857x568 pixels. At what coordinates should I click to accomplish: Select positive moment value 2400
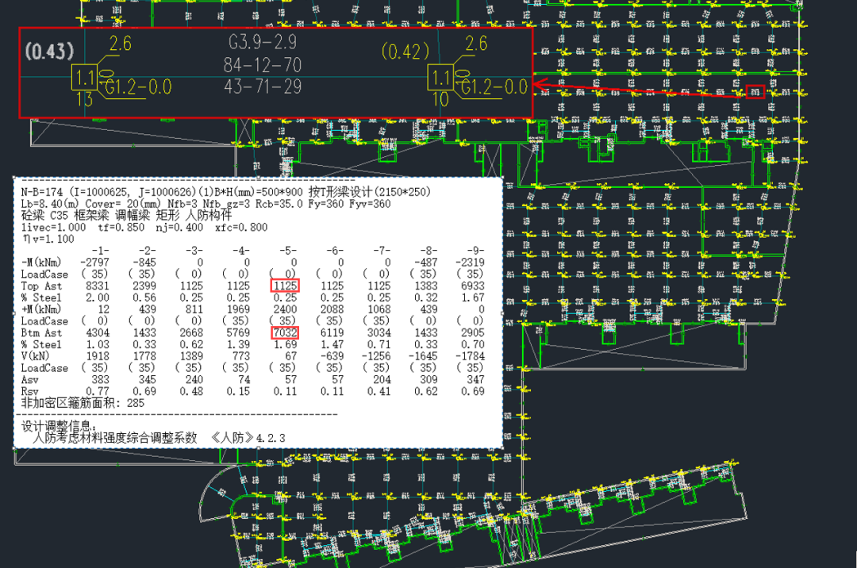click(x=286, y=309)
